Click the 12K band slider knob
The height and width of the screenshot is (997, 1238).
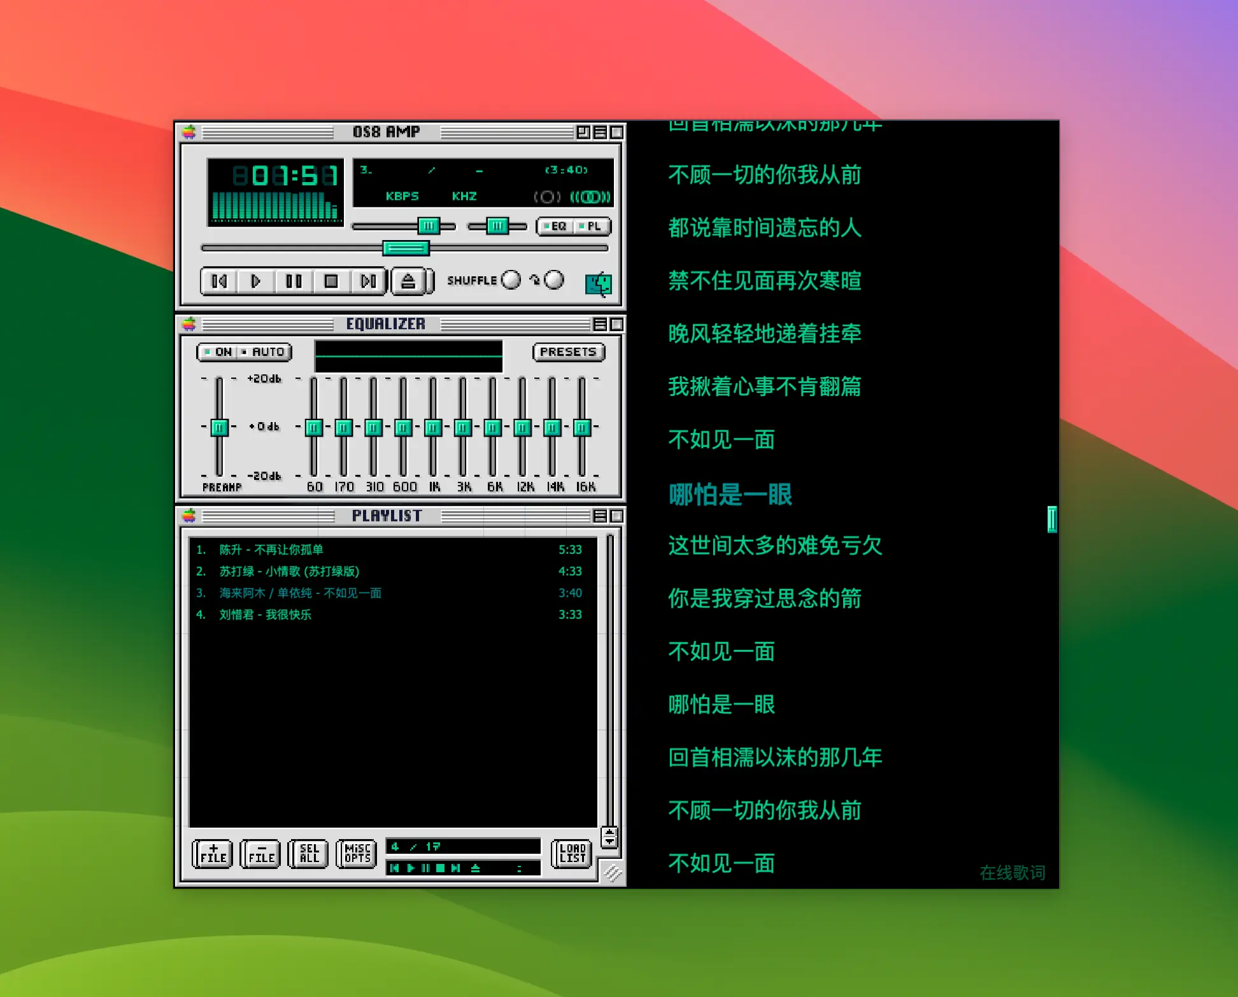tap(522, 427)
